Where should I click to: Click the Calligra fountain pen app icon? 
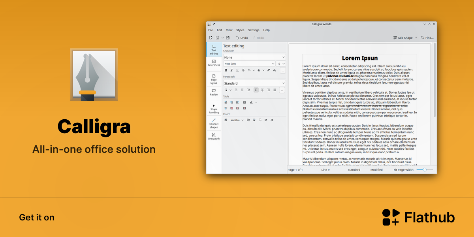(94, 75)
